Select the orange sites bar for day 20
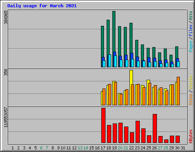Viewport: 195px width, 152px height. point(121,100)
